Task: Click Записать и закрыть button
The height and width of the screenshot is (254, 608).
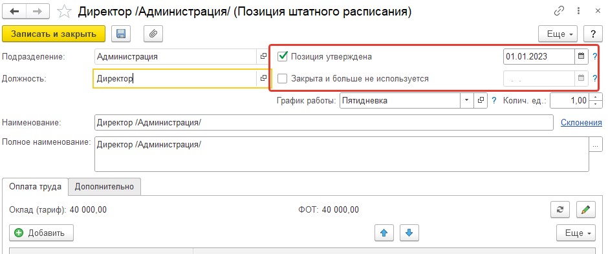Action: click(x=54, y=34)
